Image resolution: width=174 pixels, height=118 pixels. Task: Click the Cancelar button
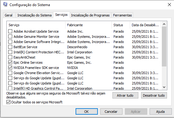click(111, 112)
